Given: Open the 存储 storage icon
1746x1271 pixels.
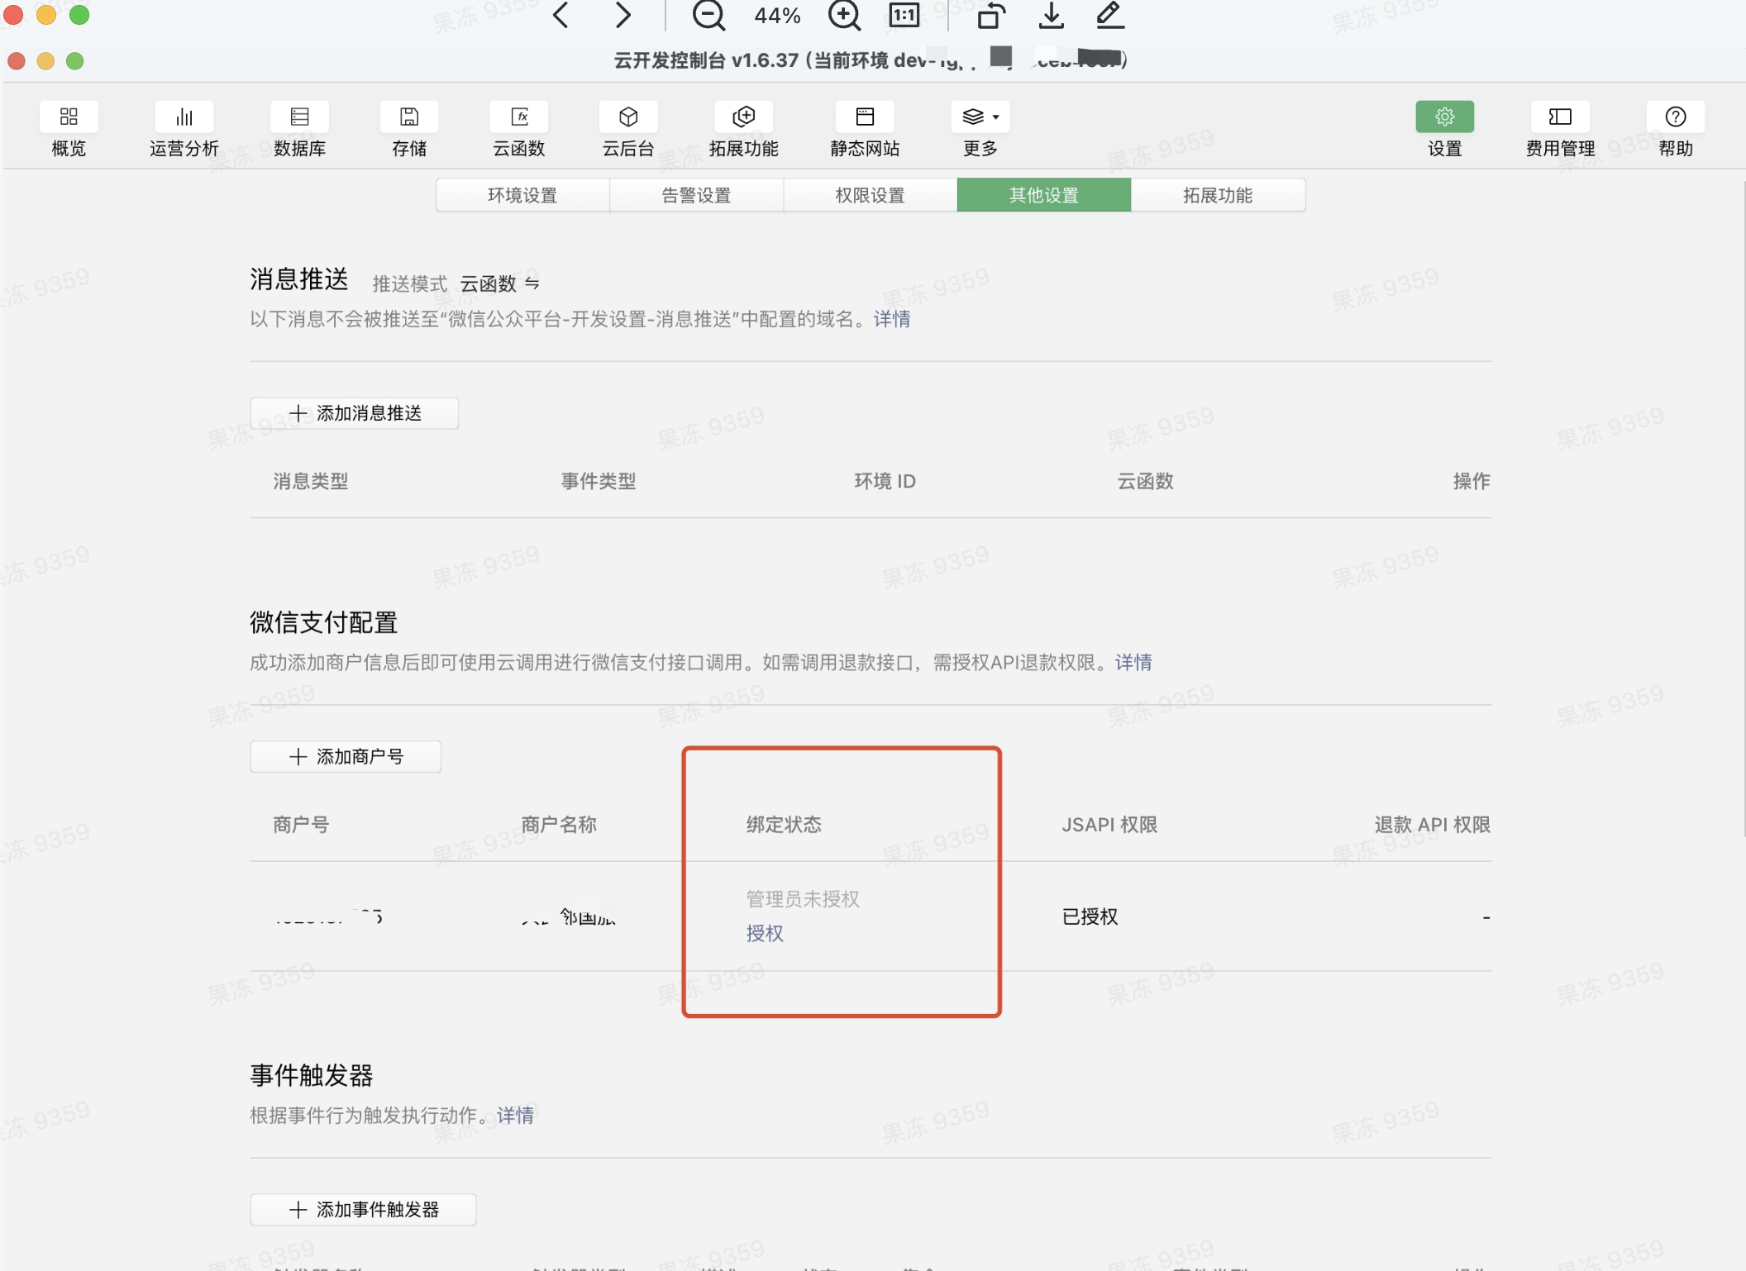Looking at the screenshot, I should click(408, 117).
